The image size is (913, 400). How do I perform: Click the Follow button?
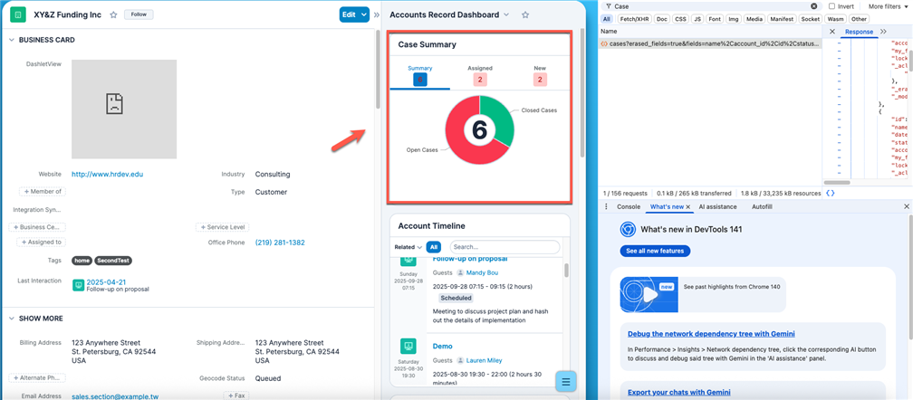(139, 14)
